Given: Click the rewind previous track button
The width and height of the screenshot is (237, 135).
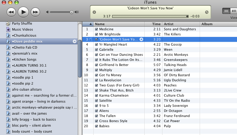Looking at the screenshot, I should (x=11, y=12).
